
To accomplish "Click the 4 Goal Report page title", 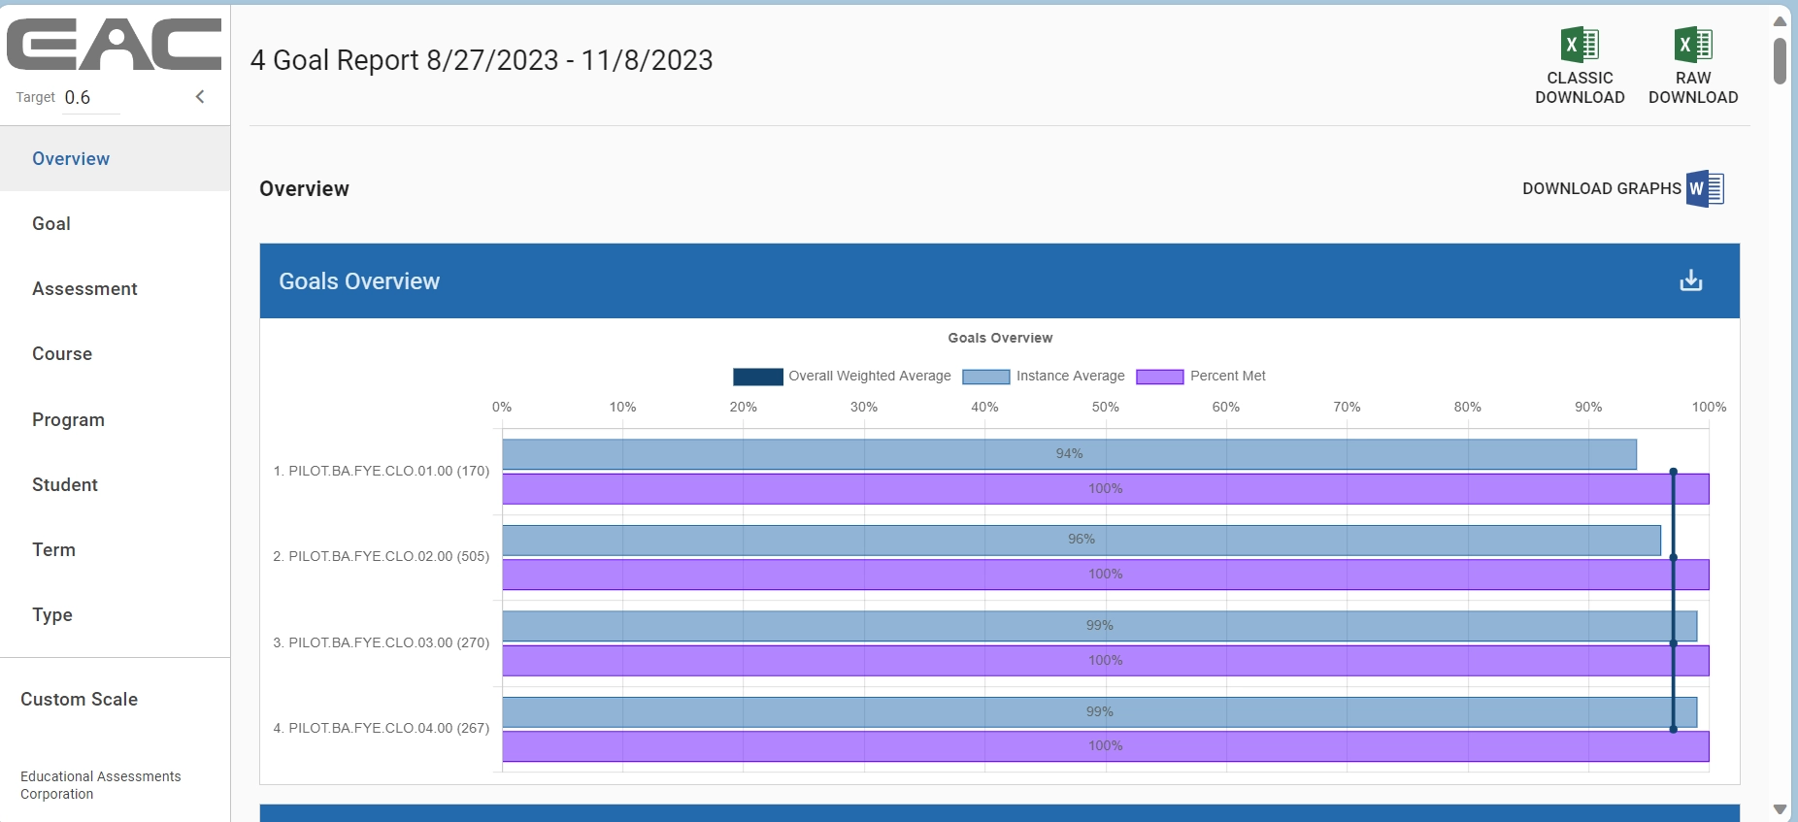I will coord(482,60).
